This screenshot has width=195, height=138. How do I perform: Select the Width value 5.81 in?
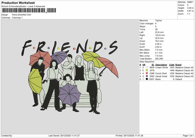pyautogui.click(x=190, y=11)
